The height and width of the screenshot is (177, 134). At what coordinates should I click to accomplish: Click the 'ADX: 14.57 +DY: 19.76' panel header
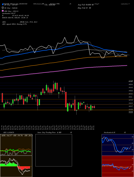point(12,135)
